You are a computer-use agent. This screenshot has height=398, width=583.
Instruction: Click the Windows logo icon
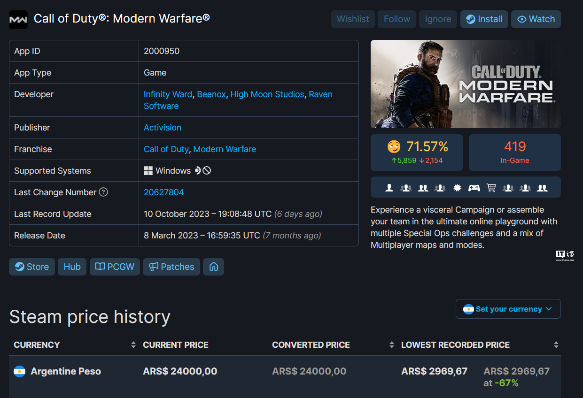pyautogui.click(x=148, y=171)
